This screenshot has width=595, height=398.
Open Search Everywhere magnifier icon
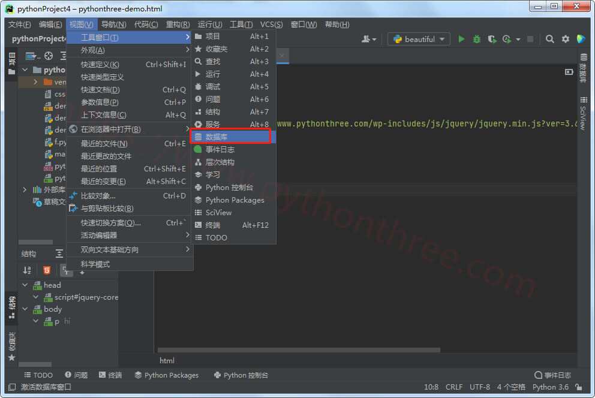point(549,39)
